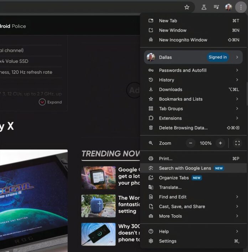
Task: Expand Cast, Save, and Share arrow
Action: (237, 206)
